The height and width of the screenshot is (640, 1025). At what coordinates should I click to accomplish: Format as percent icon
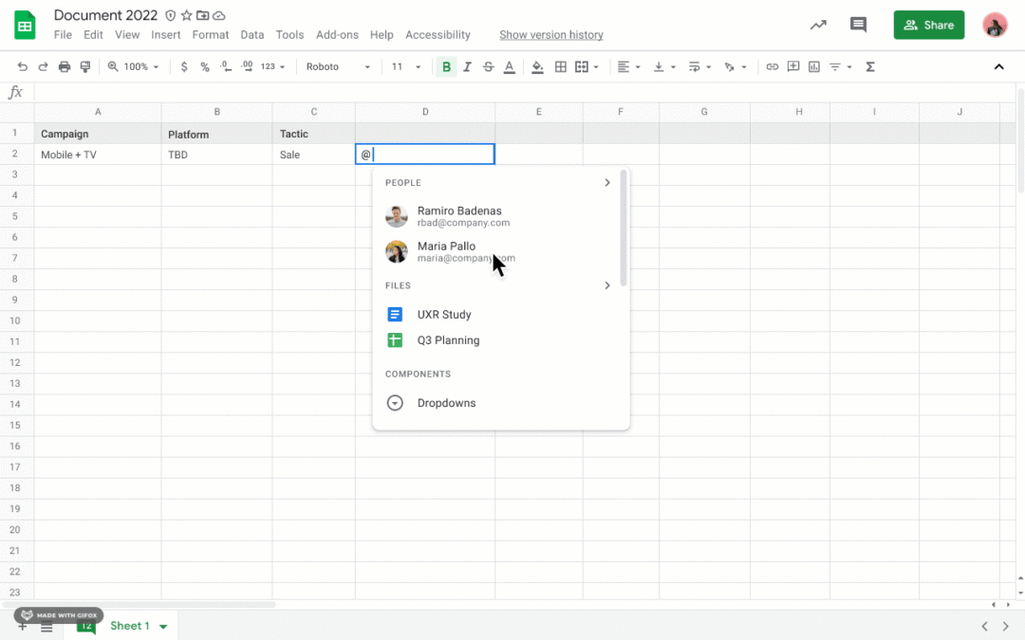[205, 66]
